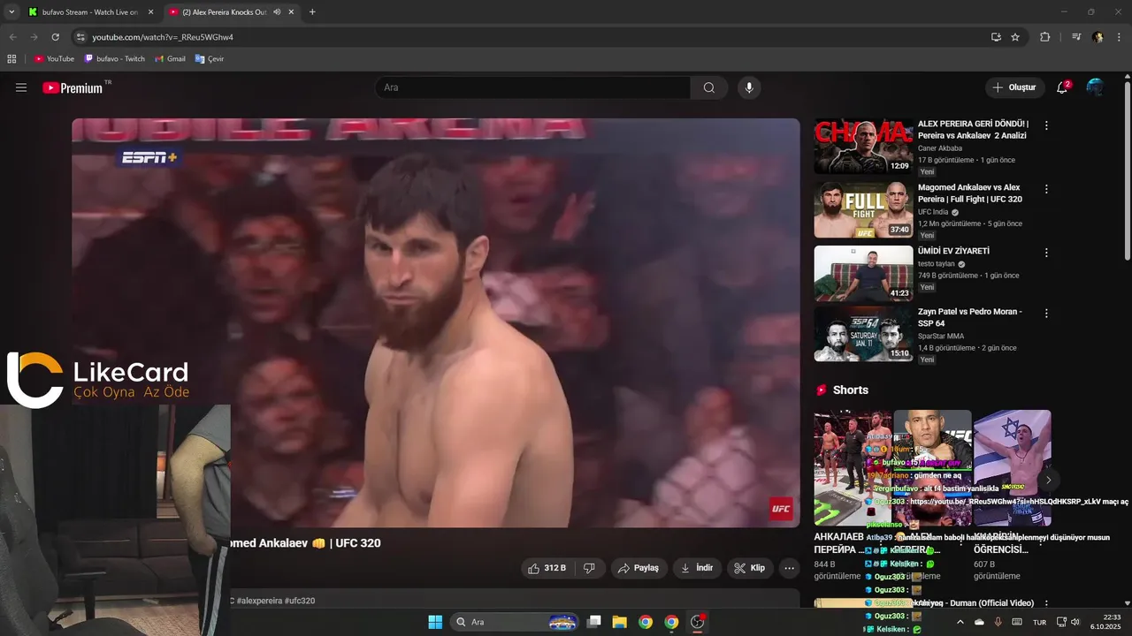Click the Chrome address bar URL

[163, 37]
